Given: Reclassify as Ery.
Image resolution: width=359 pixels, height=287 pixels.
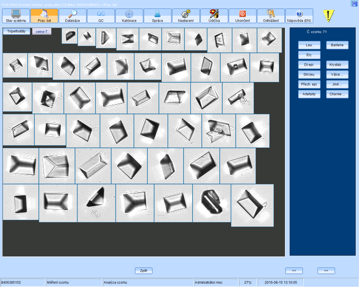Looking at the screenshot, I should point(309,55).
